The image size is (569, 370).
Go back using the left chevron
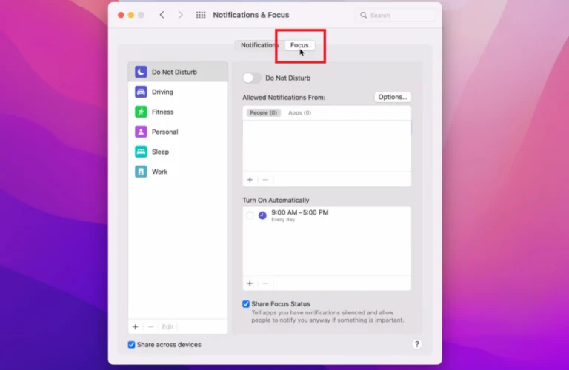(162, 15)
